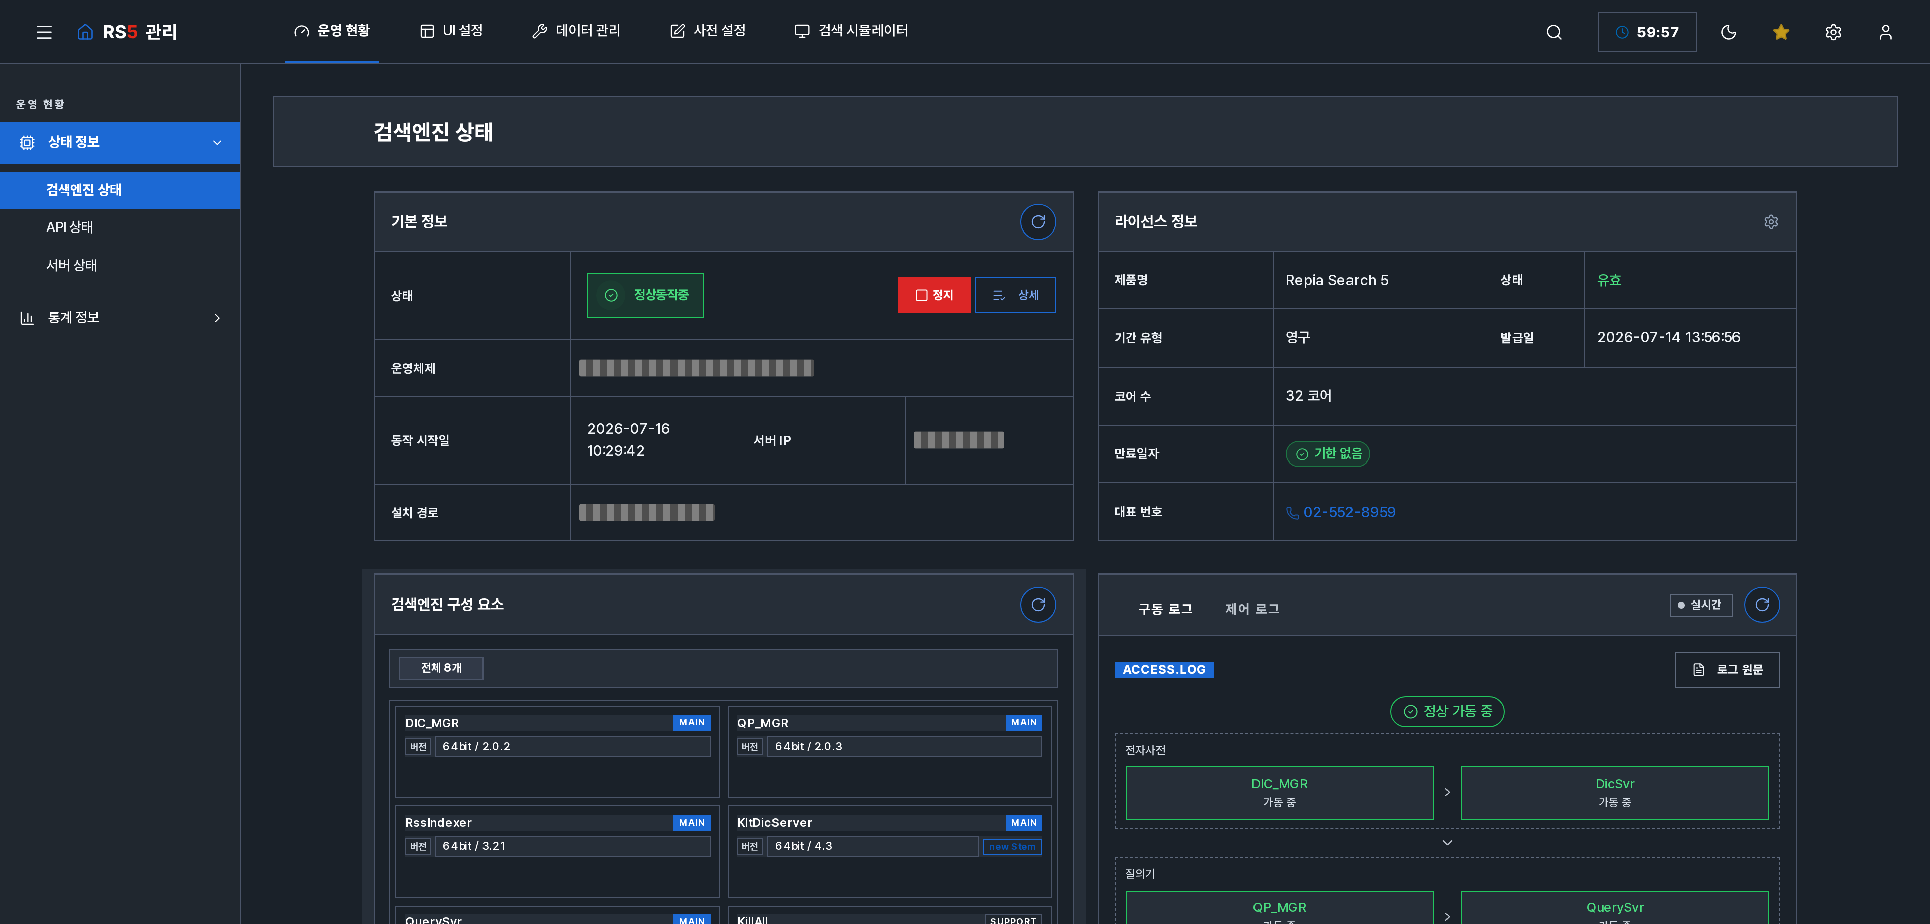Open 데이터 관리 menu

click(576, 31)
